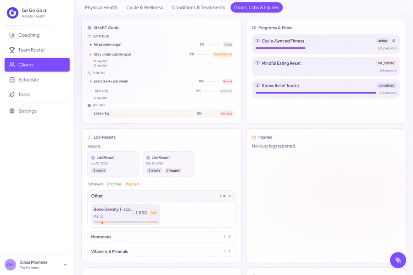
Task: Pause the Cycle-Synced Fitness program
Action: [394, 41]
